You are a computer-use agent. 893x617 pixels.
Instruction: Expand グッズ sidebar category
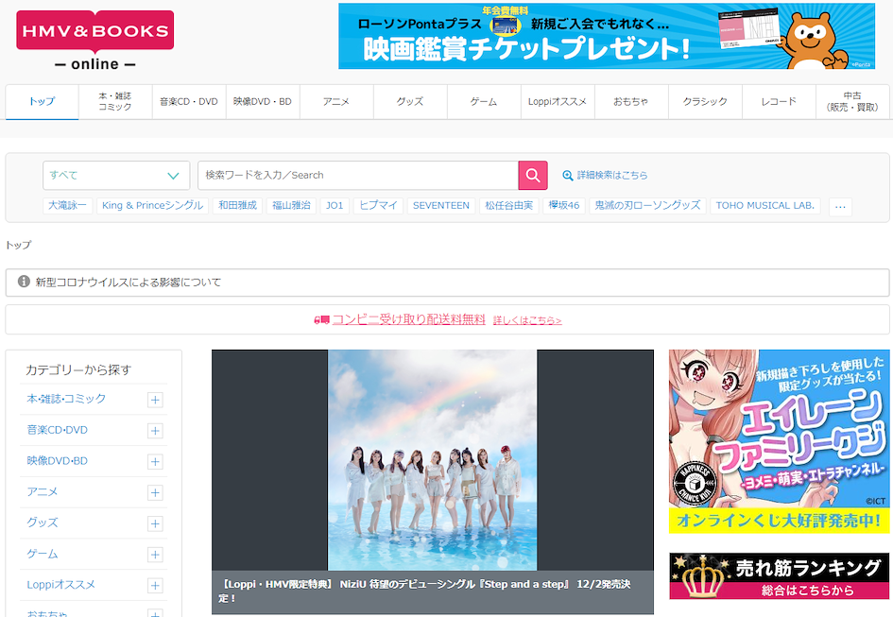155,523
